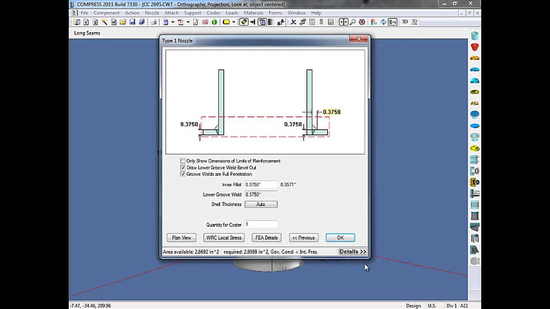Uncheck Groove Welds are Full Penetration
This screenshot has height=309, width=550.
click(183, 174)
